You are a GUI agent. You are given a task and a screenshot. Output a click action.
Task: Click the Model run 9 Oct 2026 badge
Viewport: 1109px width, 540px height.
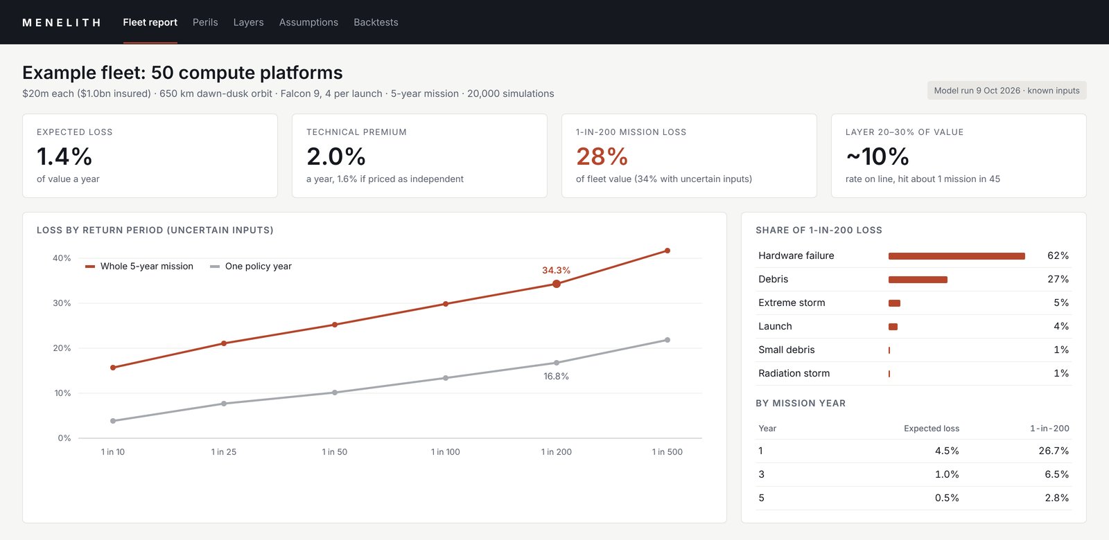(x=1006, y=91)
